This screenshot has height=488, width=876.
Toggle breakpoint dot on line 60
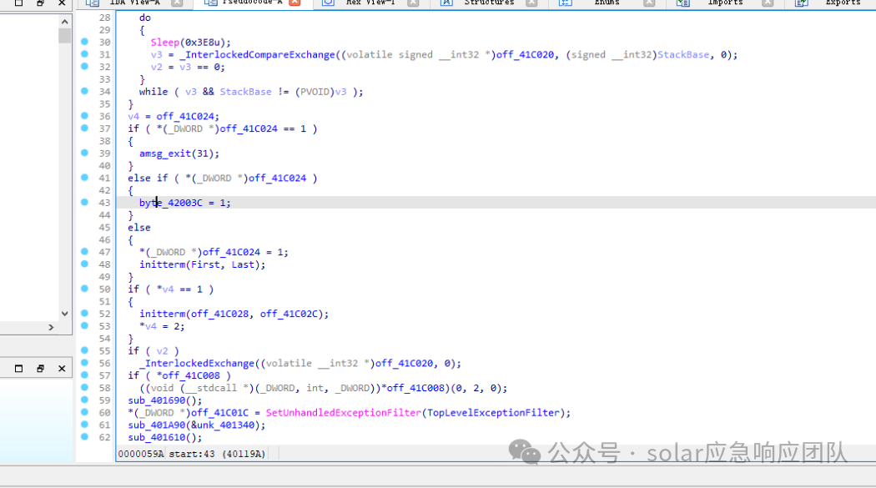84,412
